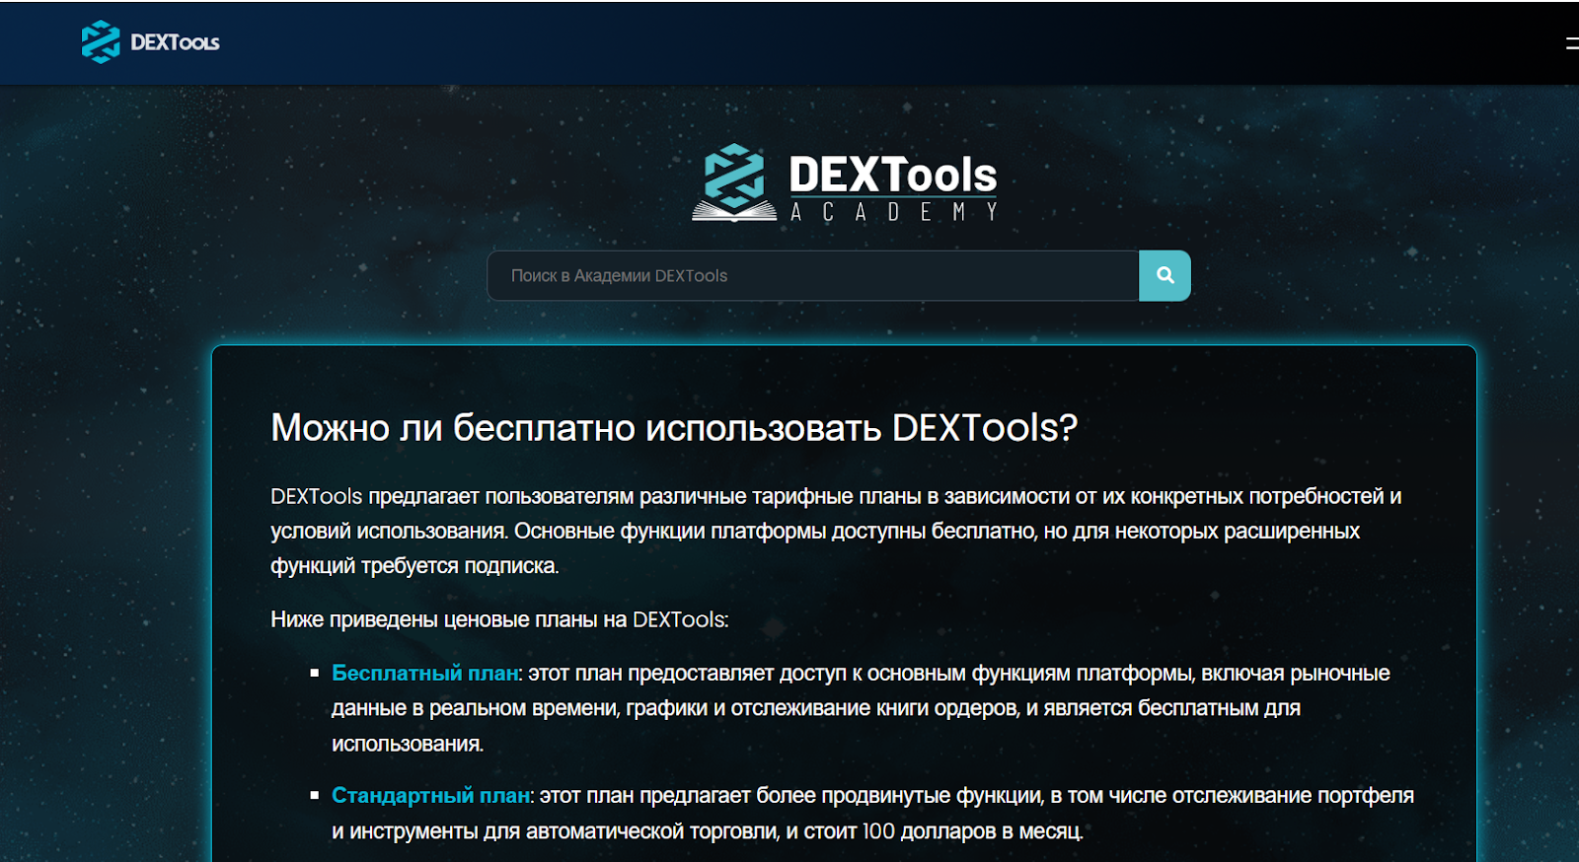Image resolution: width=1579 pixels, height=862 pixels.
Task: Click the DEXTools logo in header
Action: coord(150,42)
